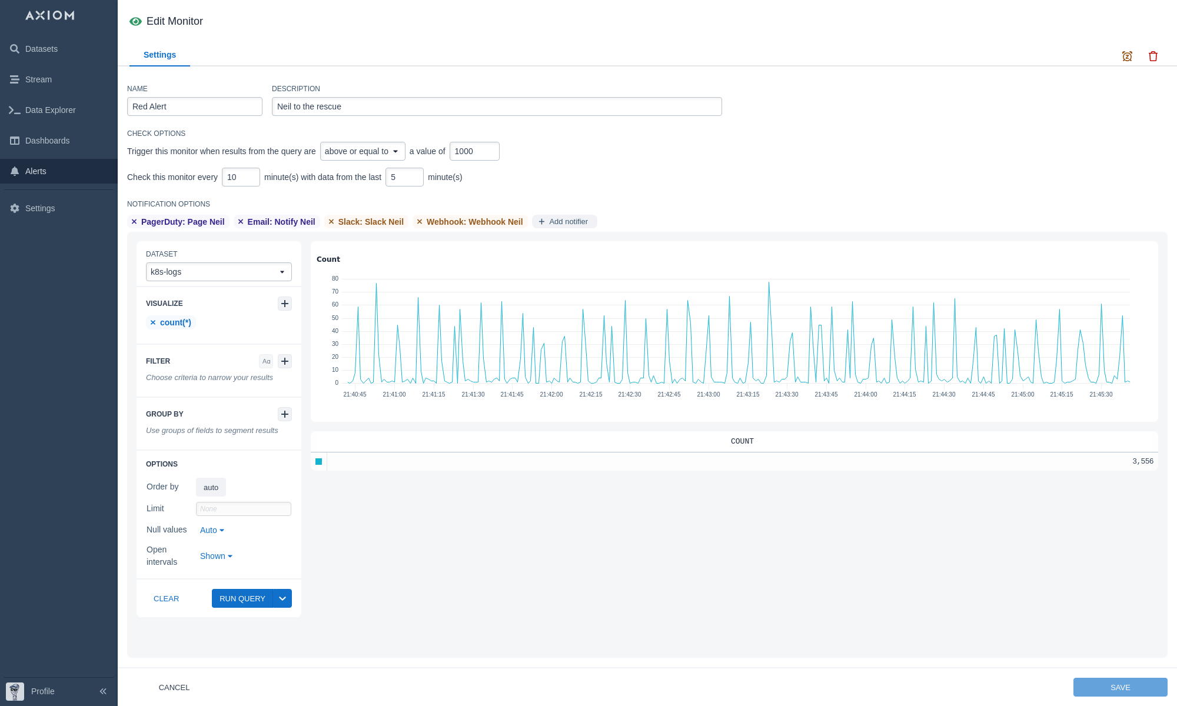The height and width of the screenshot is (706, 1177).
Task: Expand the Run Query options arrow
Action: [282, 598]
